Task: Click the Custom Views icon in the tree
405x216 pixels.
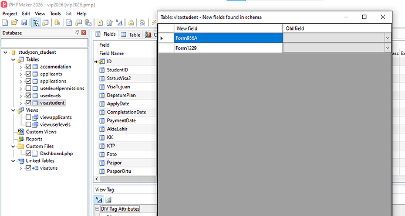Action: (x=21, y=132)
